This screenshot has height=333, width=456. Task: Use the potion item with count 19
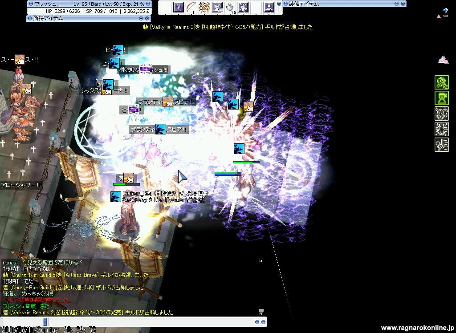[230, 8]
